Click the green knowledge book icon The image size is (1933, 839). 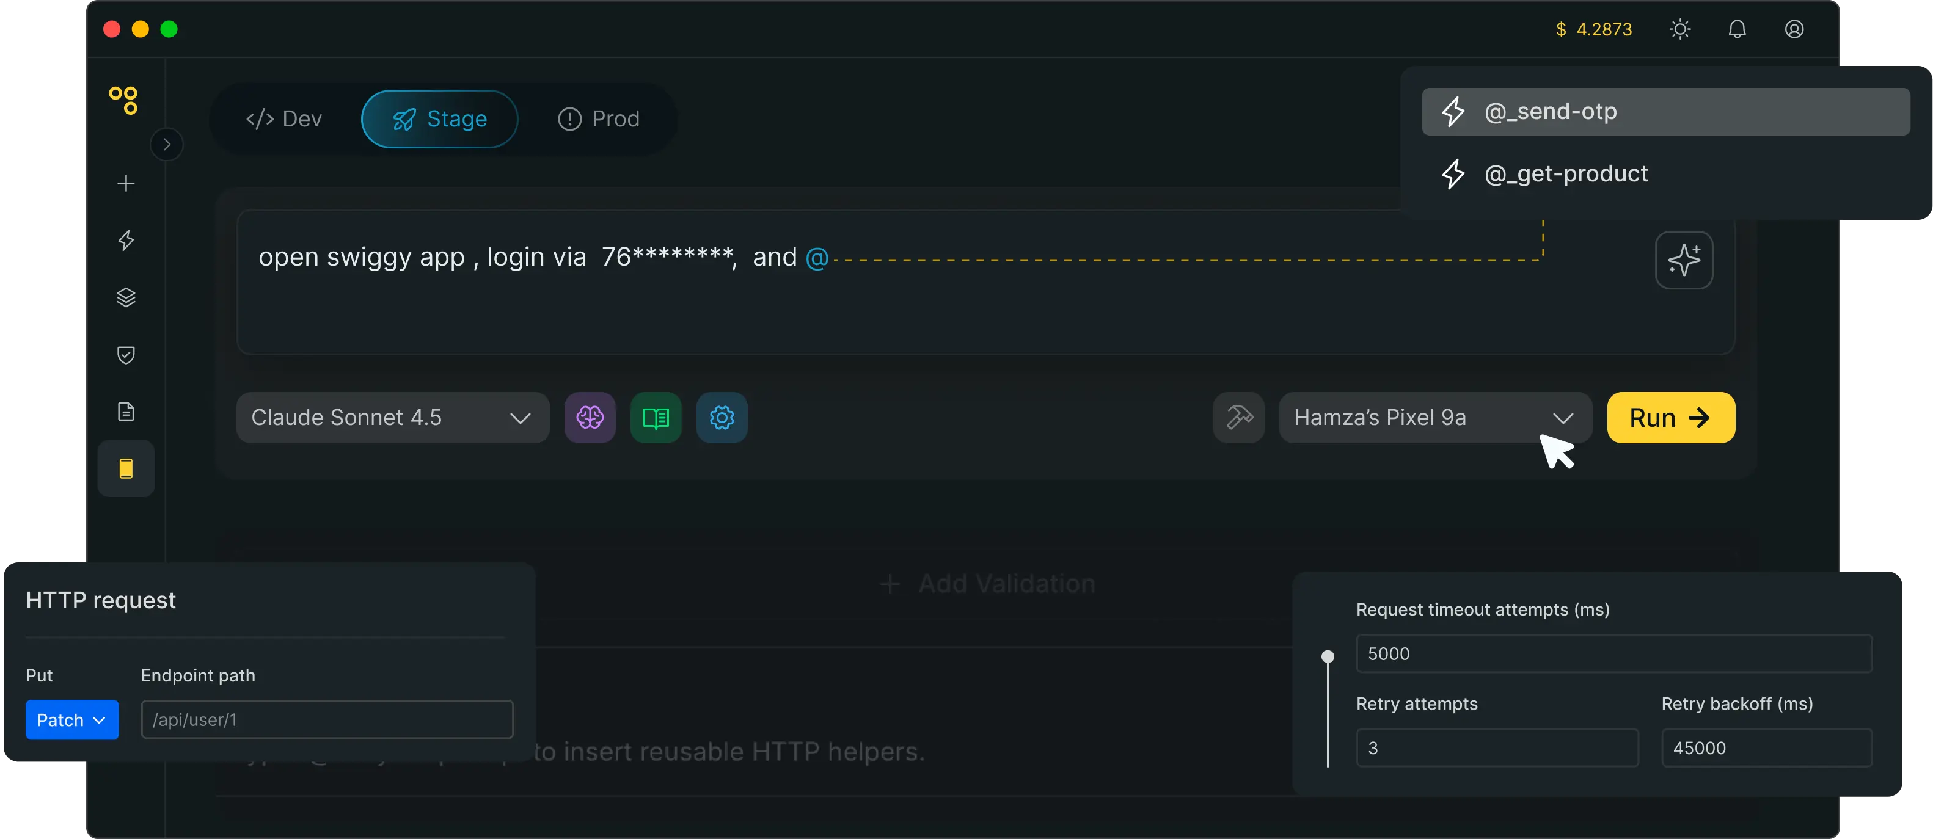click(x=656, y=418)
